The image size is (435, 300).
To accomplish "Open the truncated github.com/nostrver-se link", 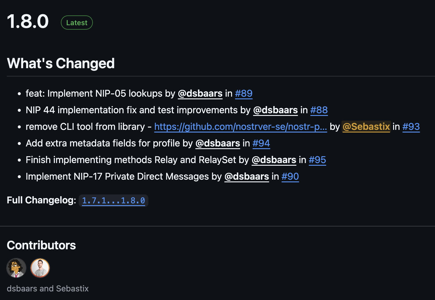I will point(240,127).
